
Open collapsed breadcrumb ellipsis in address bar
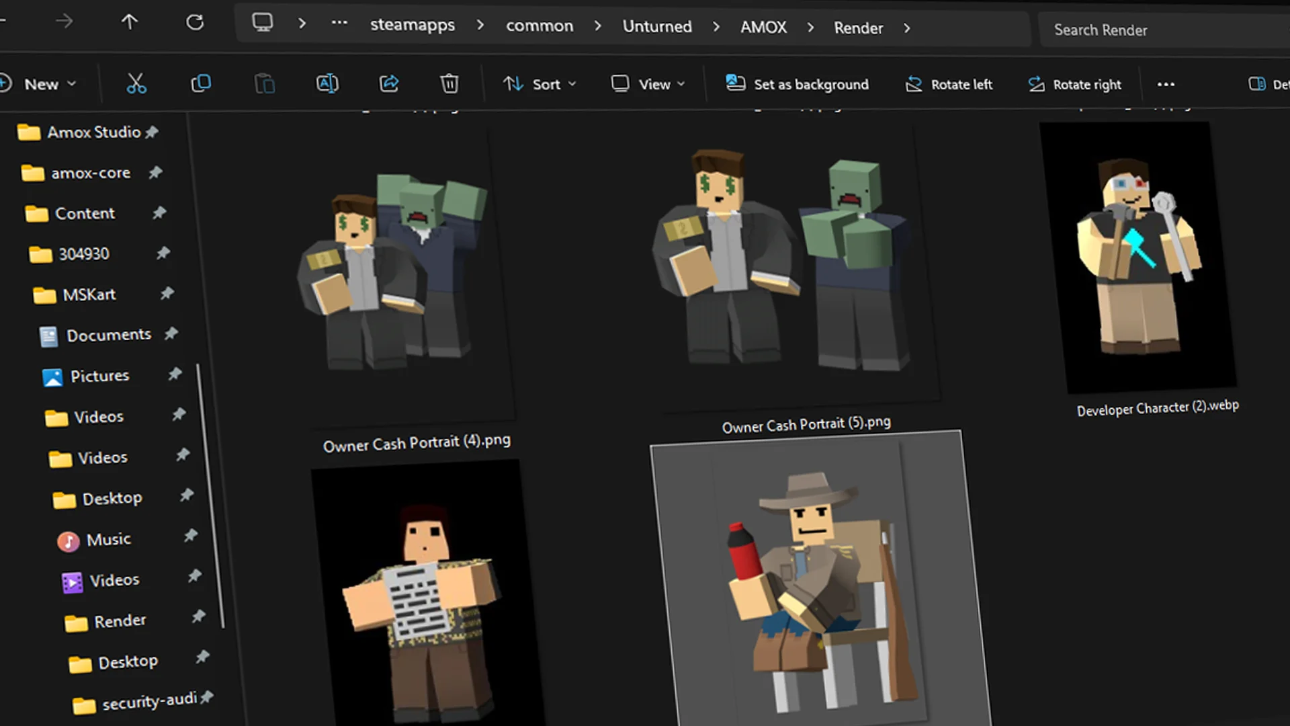coord(339,23)
